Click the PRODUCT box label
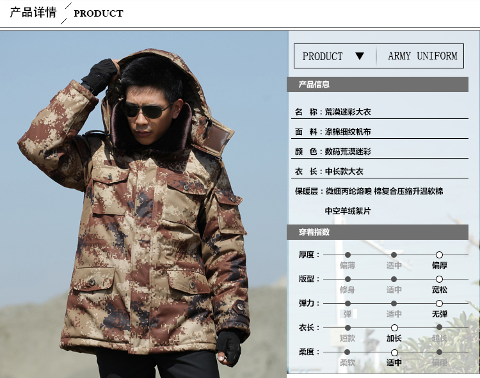Screen dimensions: 480x378 (x=323, y=56)
